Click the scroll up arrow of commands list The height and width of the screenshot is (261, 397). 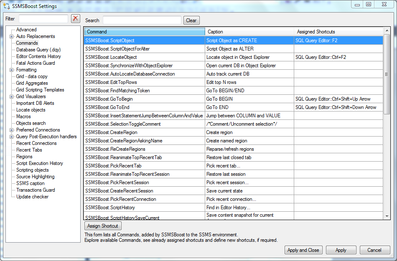click(x=387, y=31)
